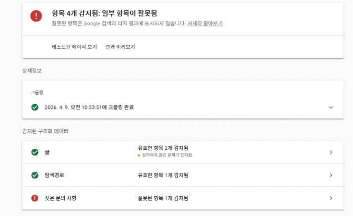Select the 글 structured data label
This screenshot has width=353, height=216.
point(47,152)
